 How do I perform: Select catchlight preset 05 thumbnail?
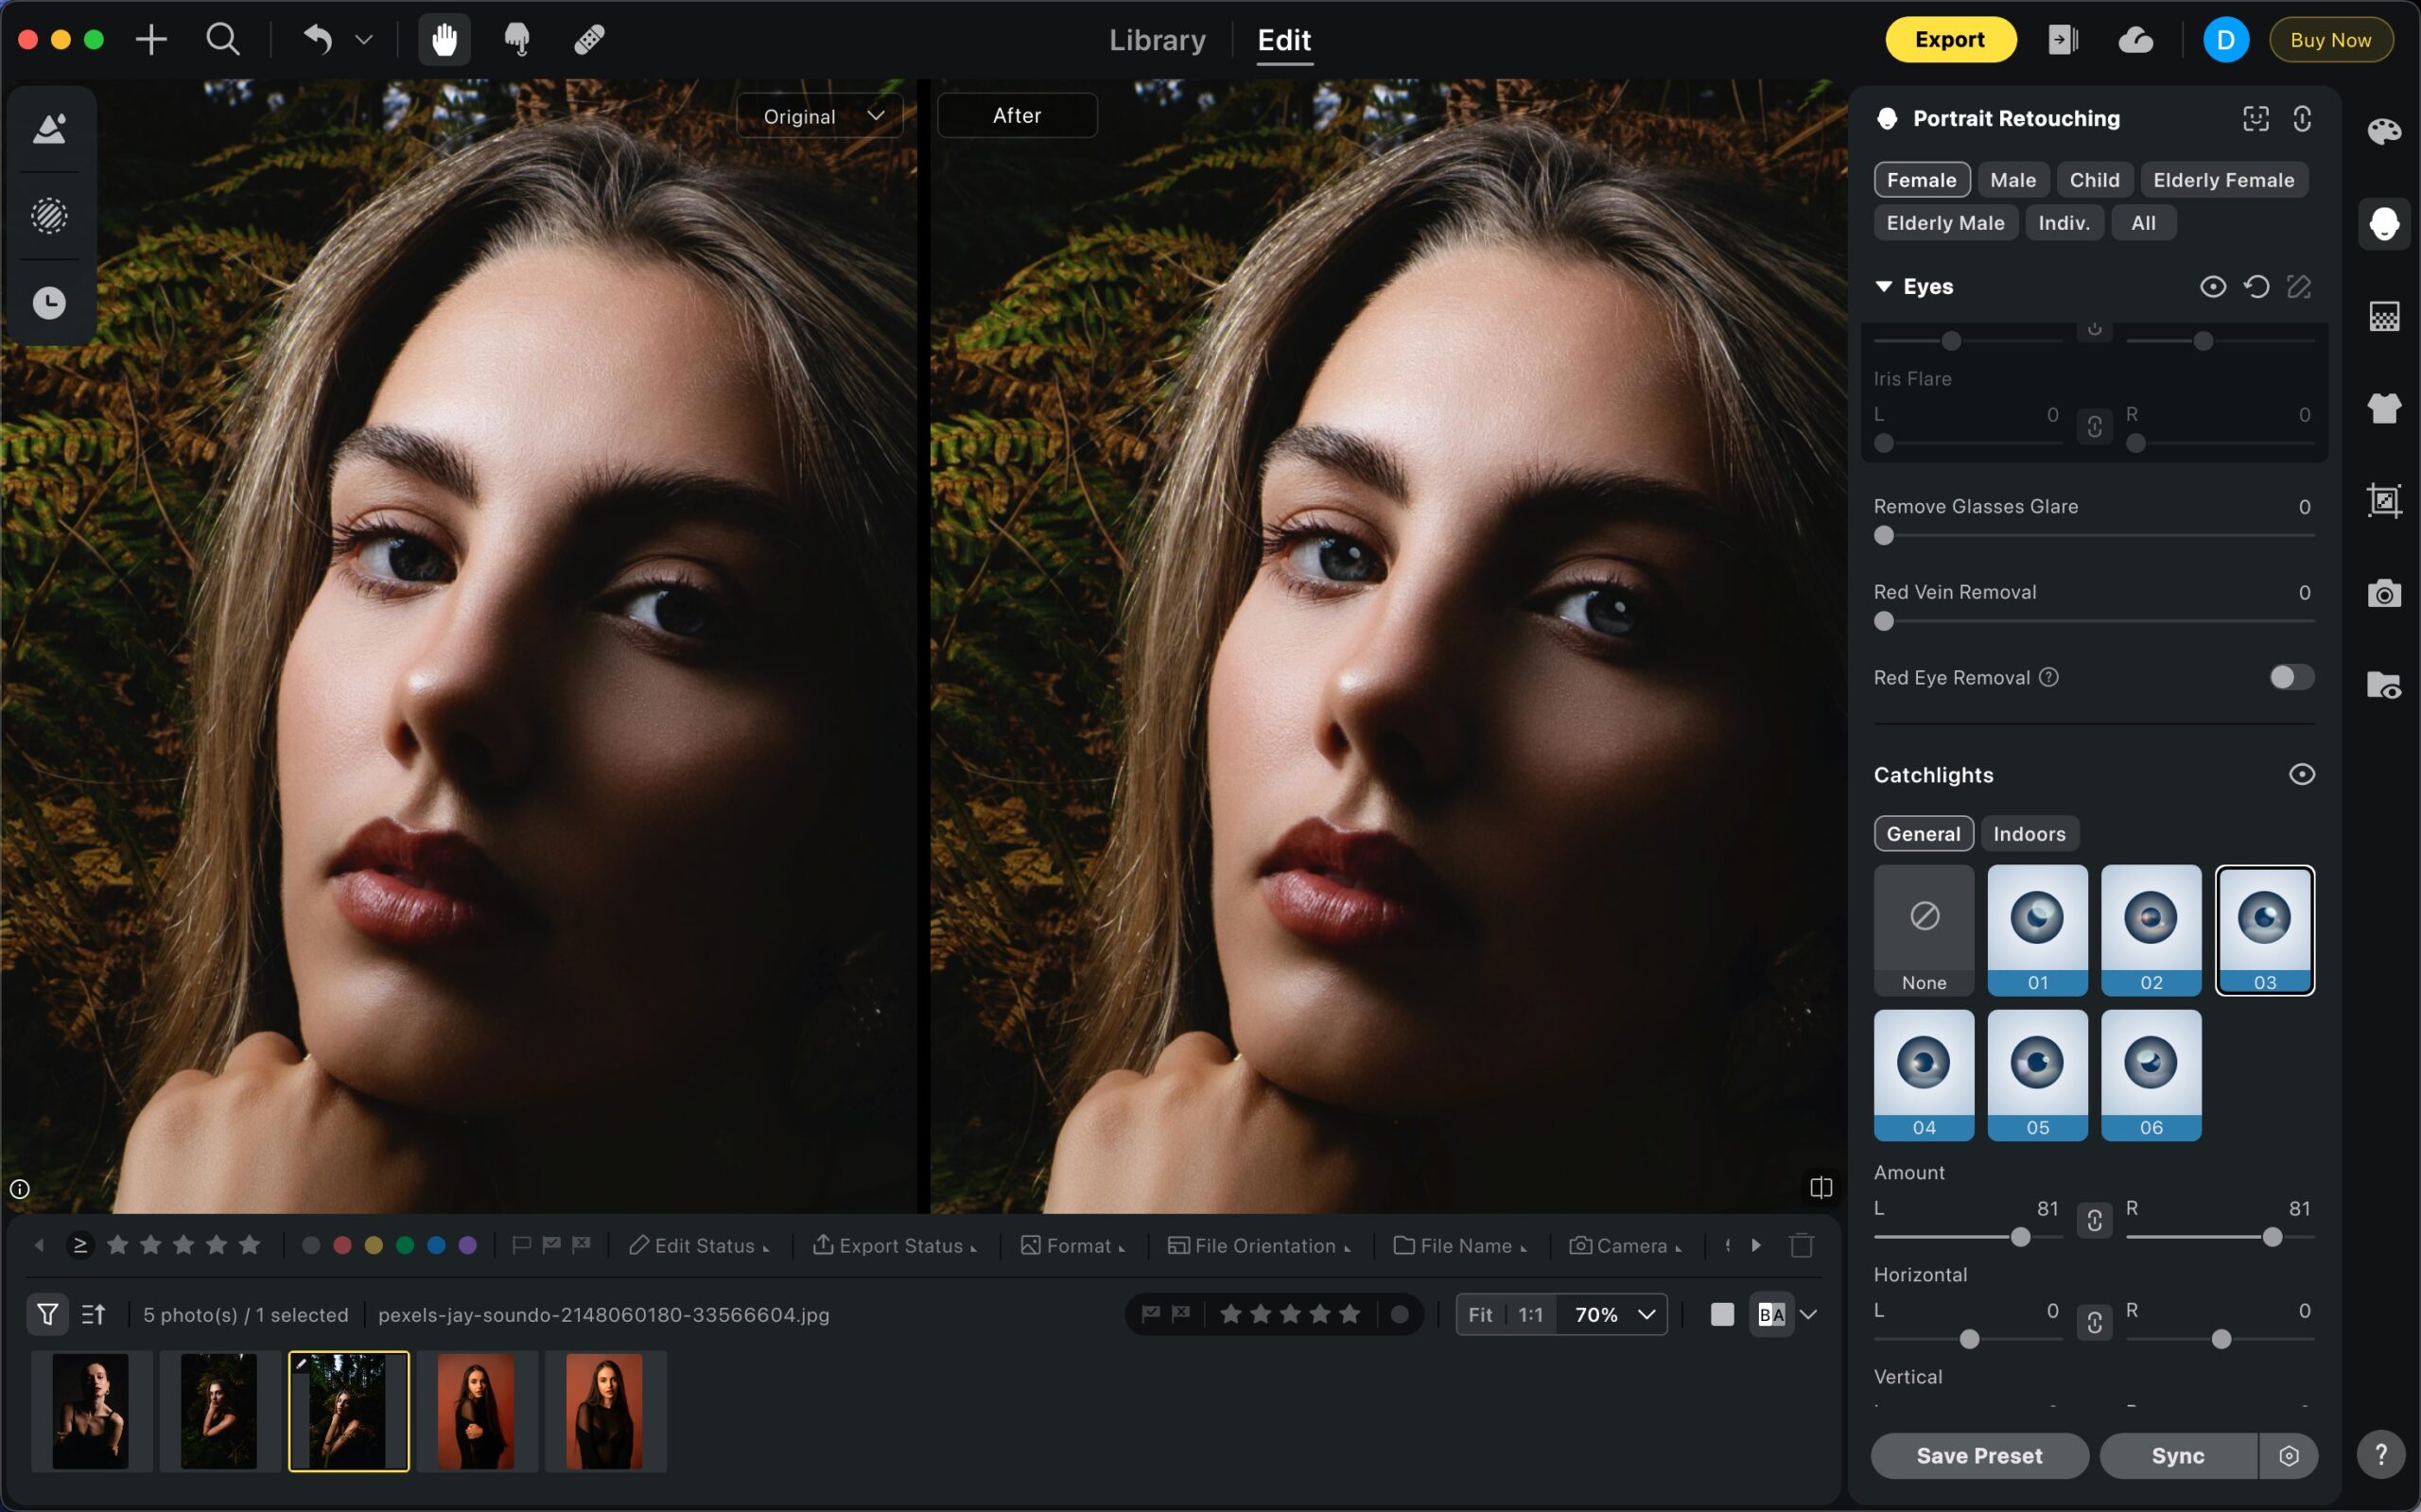point(2037,1074)
